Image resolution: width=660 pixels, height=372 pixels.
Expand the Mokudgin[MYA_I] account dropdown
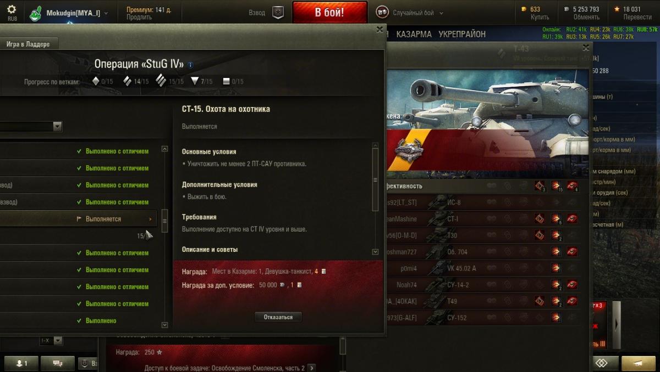(106, 13)
